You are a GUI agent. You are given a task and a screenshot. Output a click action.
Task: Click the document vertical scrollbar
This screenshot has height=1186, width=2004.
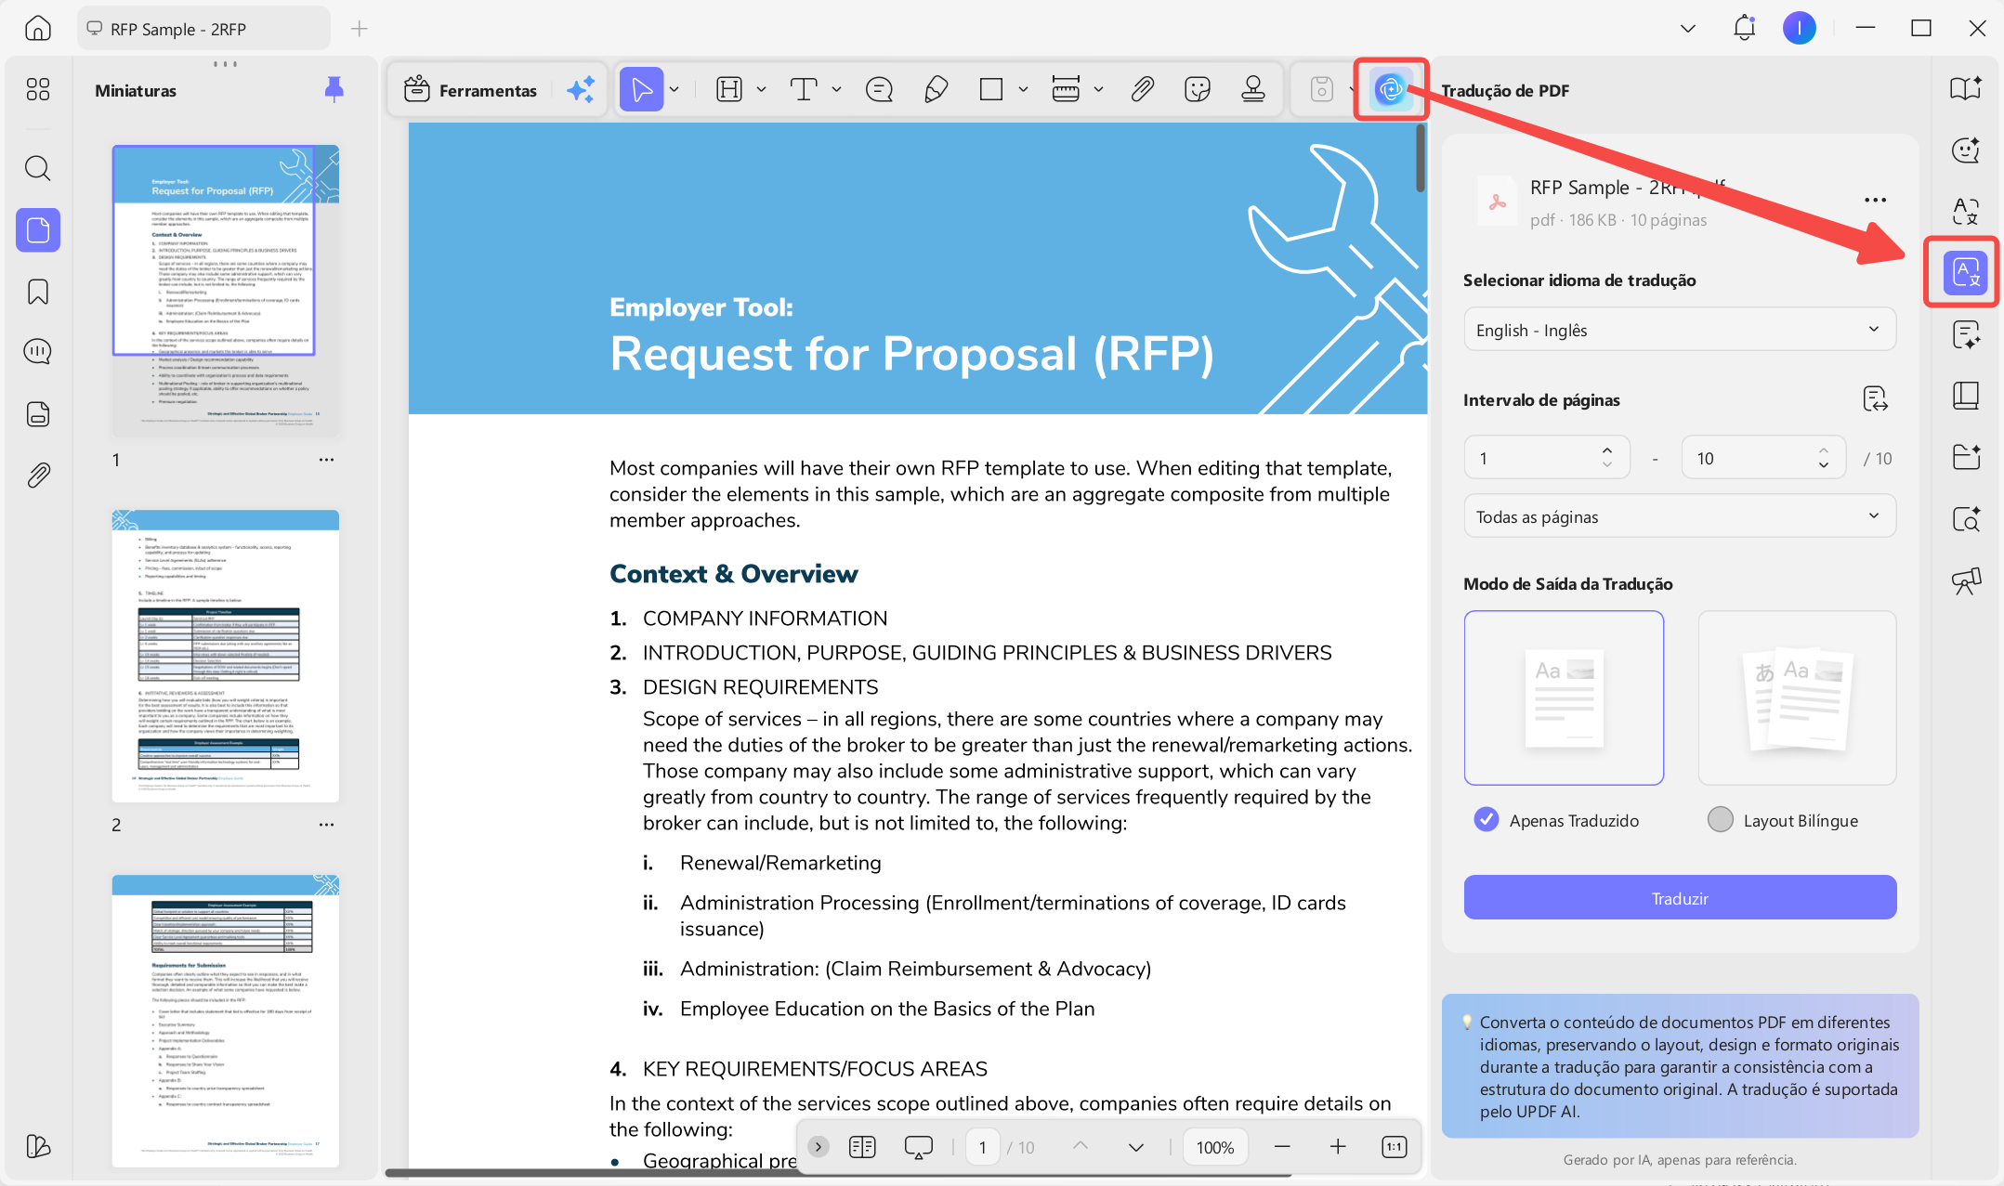tap(1421, 158)
